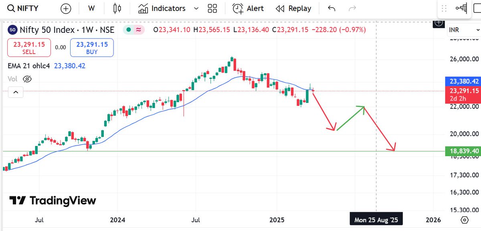The height and width of the screenshot is (231, 481).
Task: Click the Vol indicator legend label
Action: 12,79
